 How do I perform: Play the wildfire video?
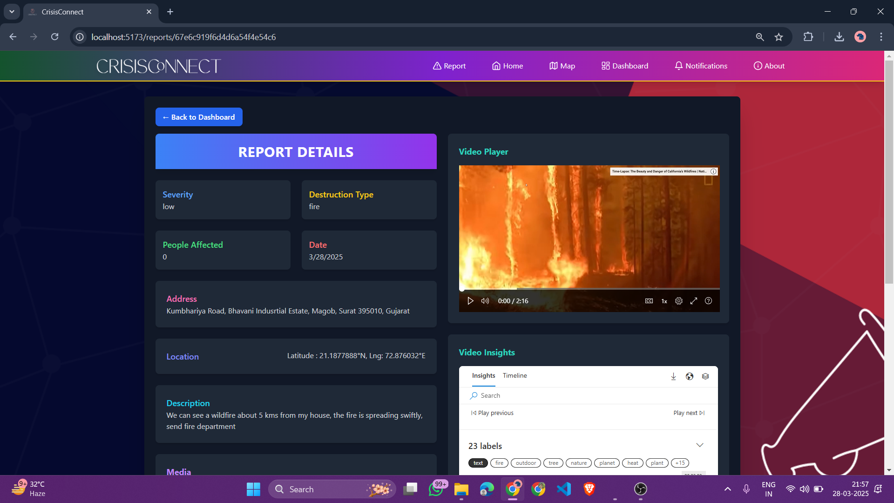(470, 301)
